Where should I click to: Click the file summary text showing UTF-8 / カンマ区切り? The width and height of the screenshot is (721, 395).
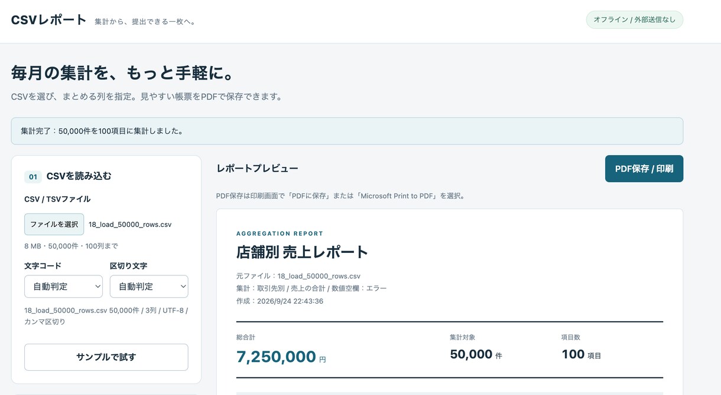106,316
